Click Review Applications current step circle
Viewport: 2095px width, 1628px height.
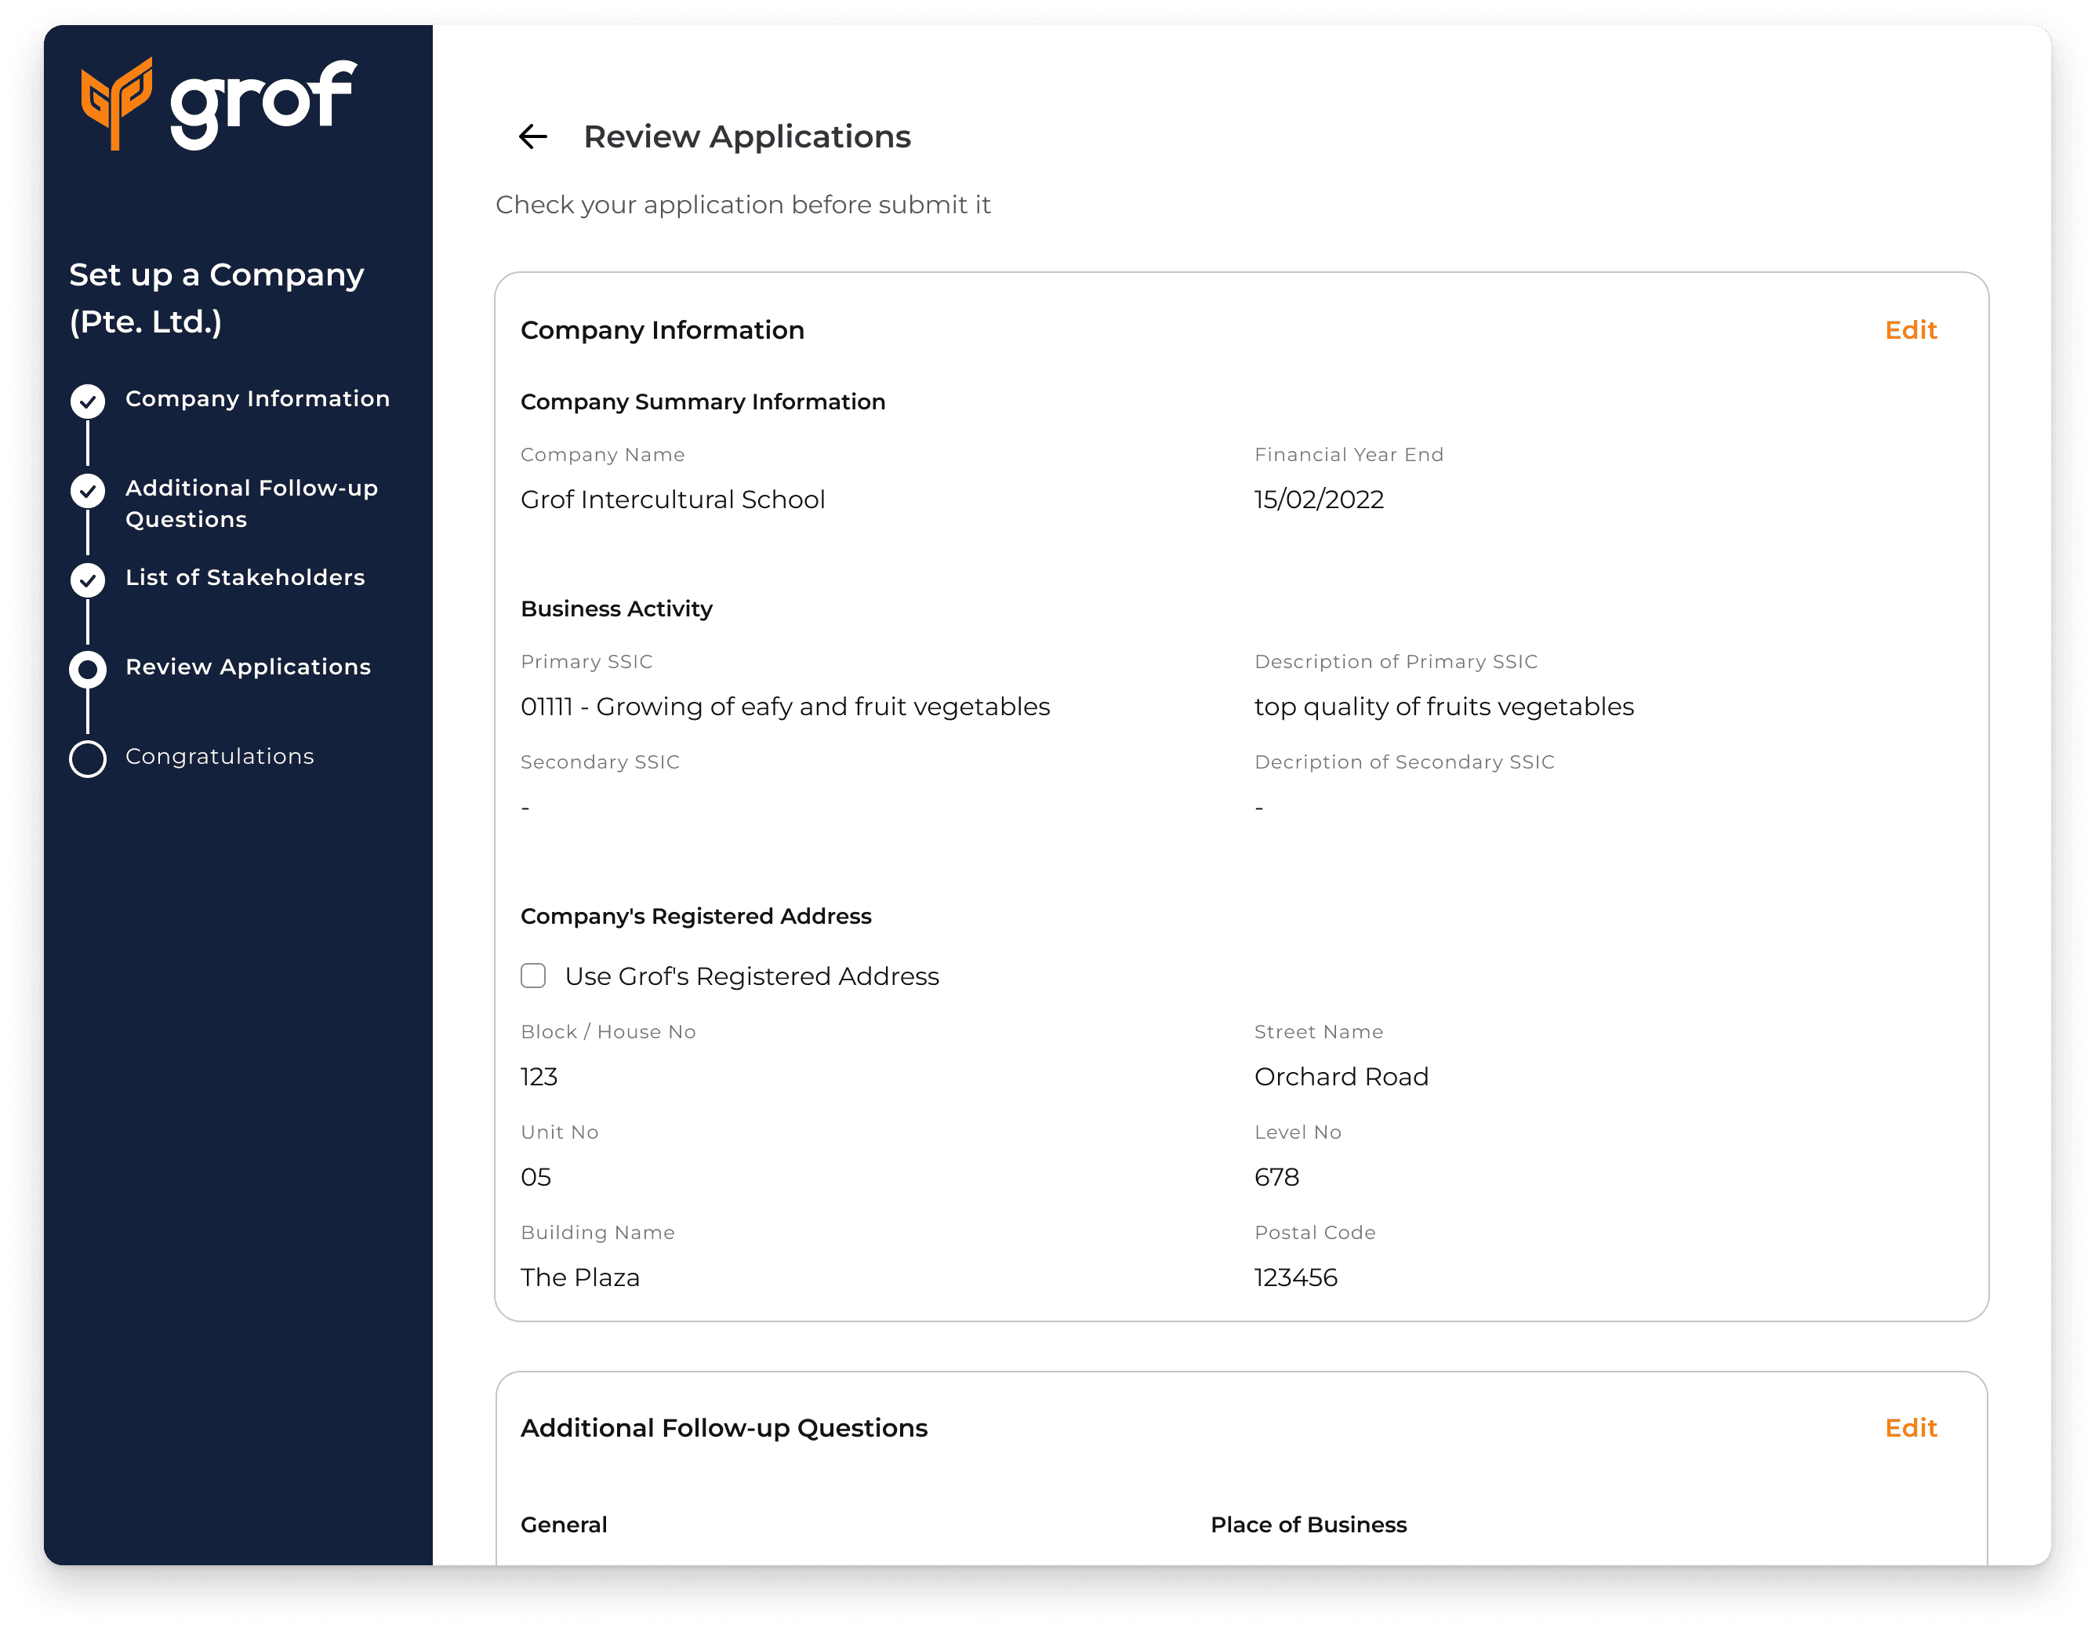pos(87,669)
